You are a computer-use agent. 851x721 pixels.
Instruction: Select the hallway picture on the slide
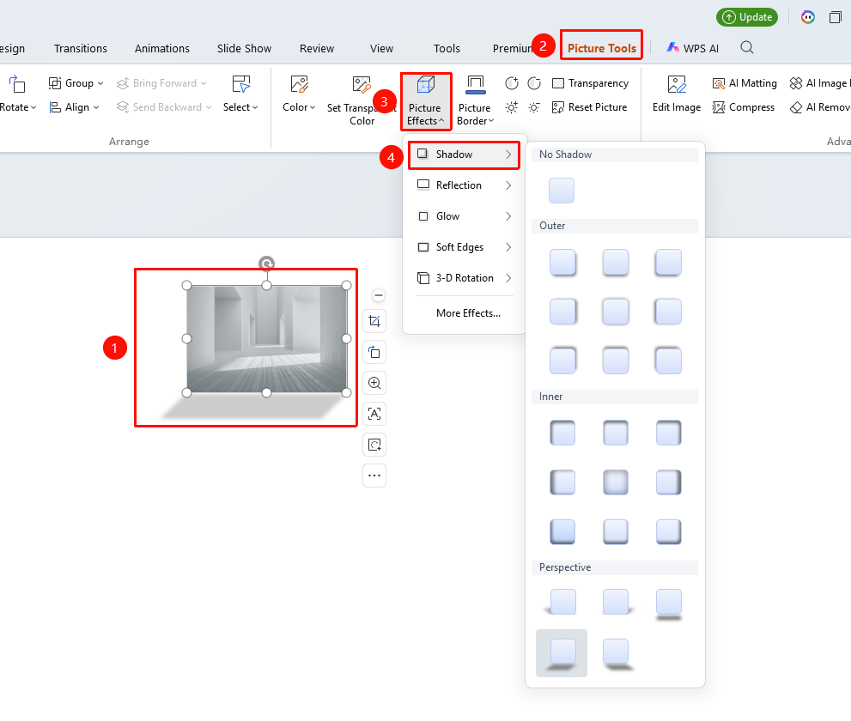coord(266,339)
